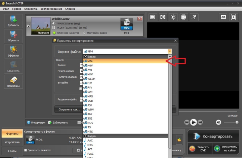
Task: Switch to the Устройства tab
Action: pos(12,142)
